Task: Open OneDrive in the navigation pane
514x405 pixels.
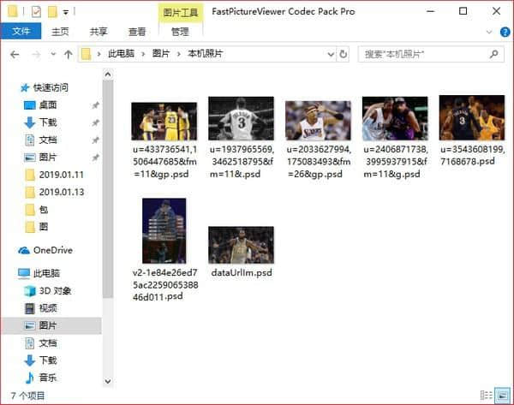Action: (50, 250)
